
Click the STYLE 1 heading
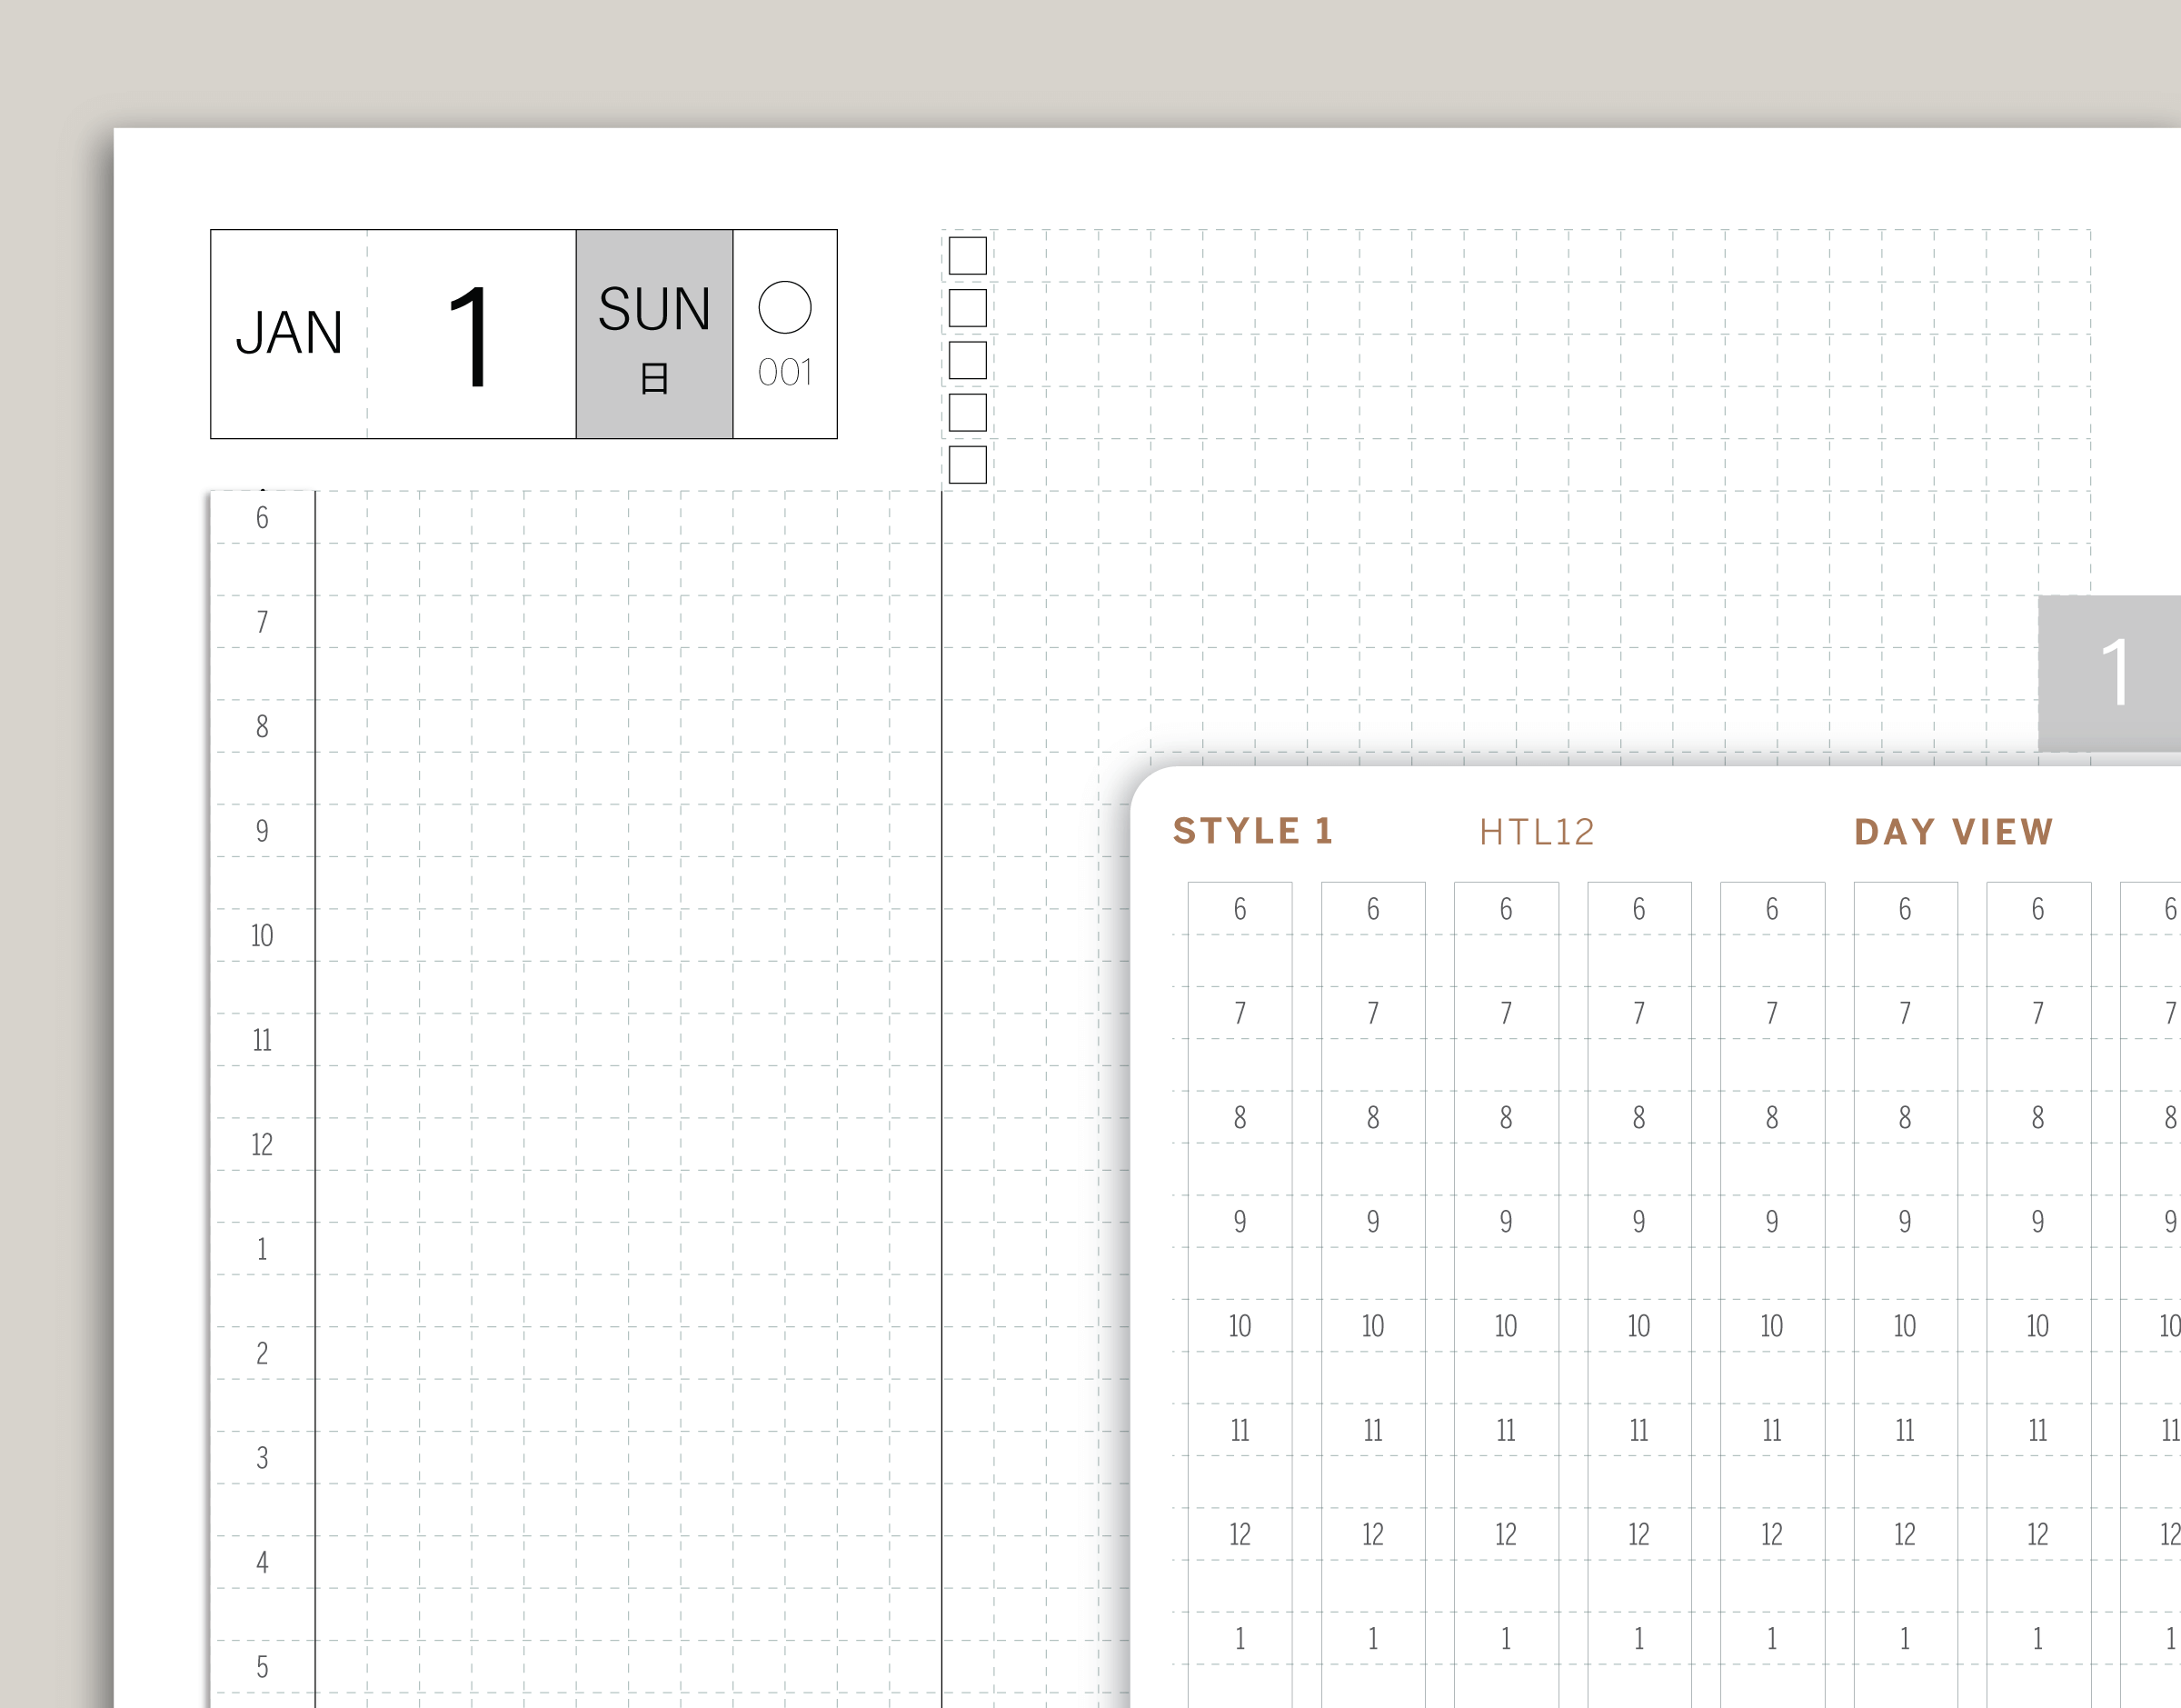(1252, 831)
